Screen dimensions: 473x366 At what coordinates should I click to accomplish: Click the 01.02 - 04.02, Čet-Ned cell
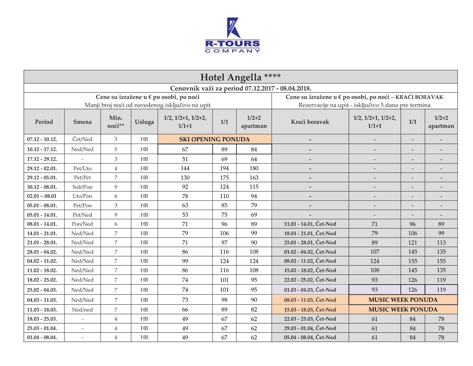tap(310, 252)
